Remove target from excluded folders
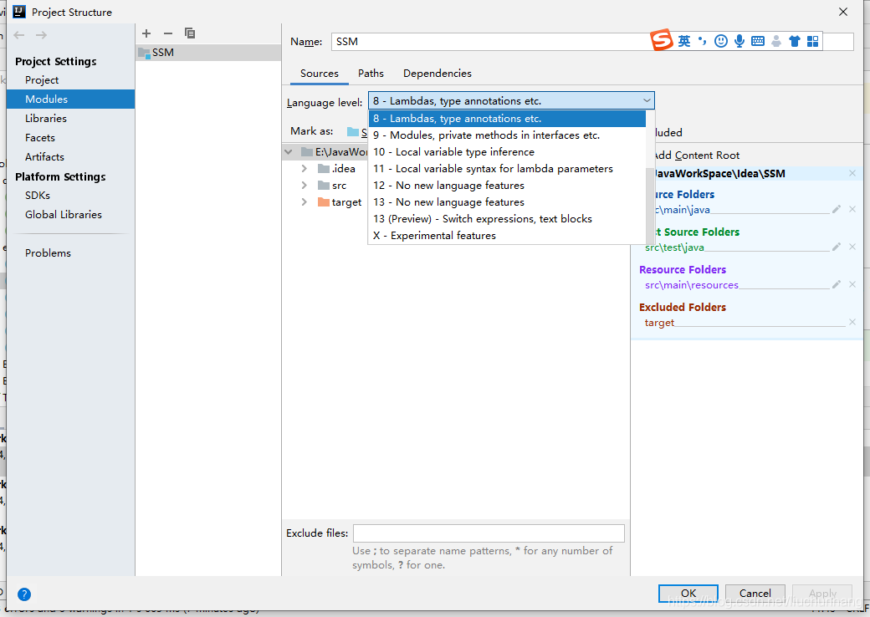870x617 pixels. [852, 322]
